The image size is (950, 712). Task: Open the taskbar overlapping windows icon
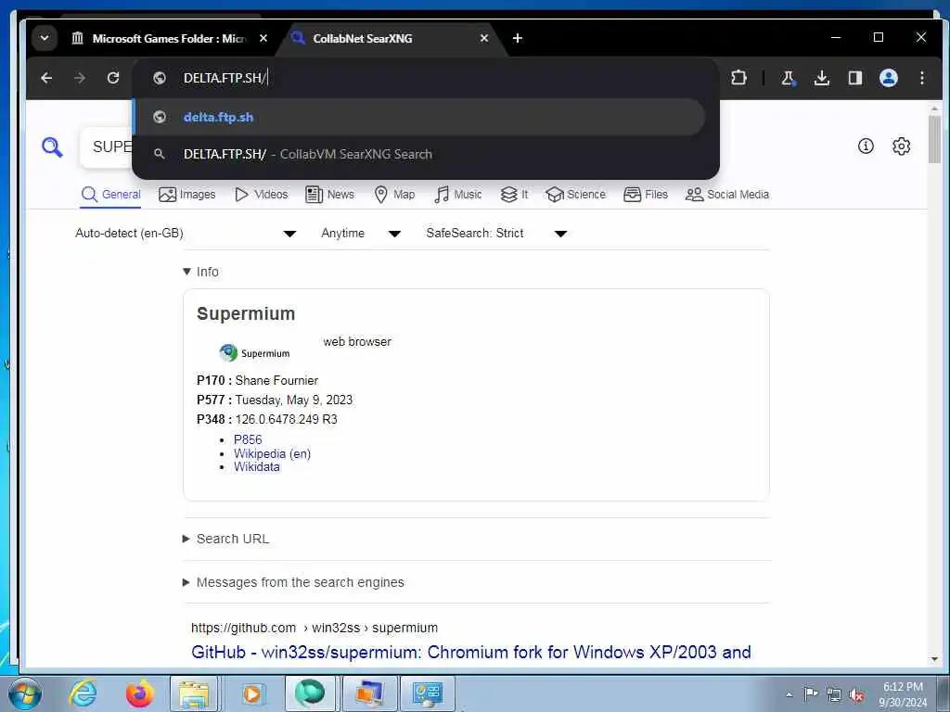click(x=369, y=693)
